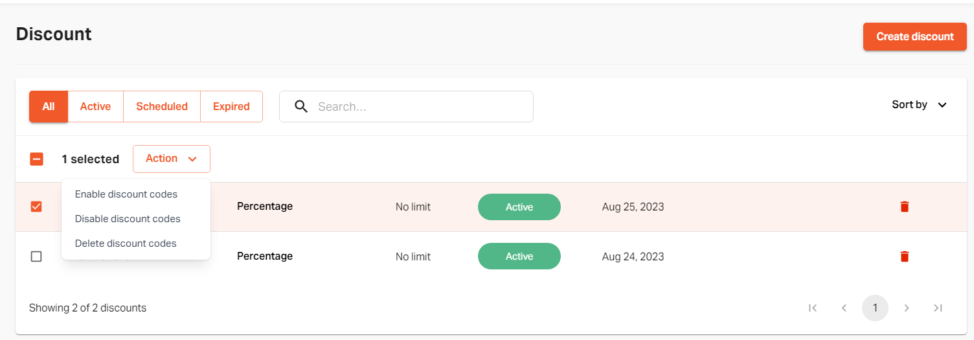This screenshot has width=974, height=340.
Task: Switch to the Active filter tab
Action: click(x=95, y=107)
